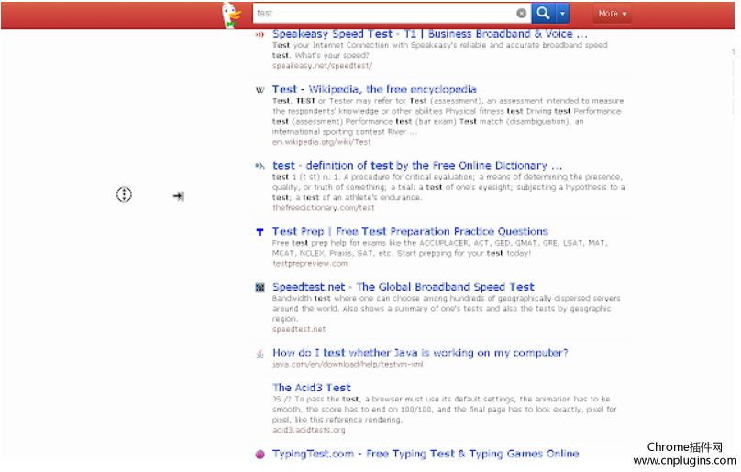Click the Wikipedia result description snippet
Viewport: 741px width, 472px height.
pyautogui.click(x=448, y=116)
